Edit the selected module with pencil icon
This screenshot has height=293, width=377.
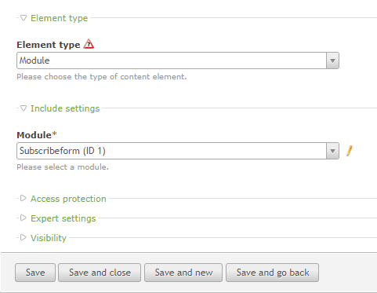pos(350,151)
